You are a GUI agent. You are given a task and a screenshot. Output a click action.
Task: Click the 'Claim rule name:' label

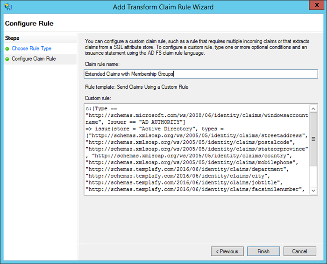[102, 64]
